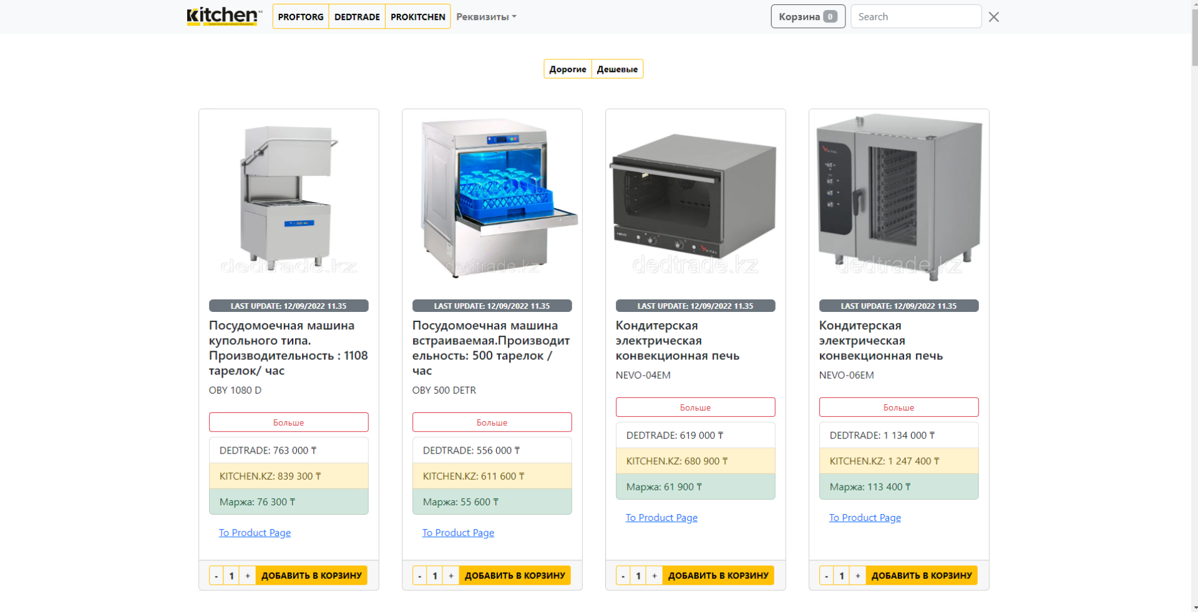Sort by Дешевые (cheap first)
Screen dimensions: 1198x612
pos(617,69)
